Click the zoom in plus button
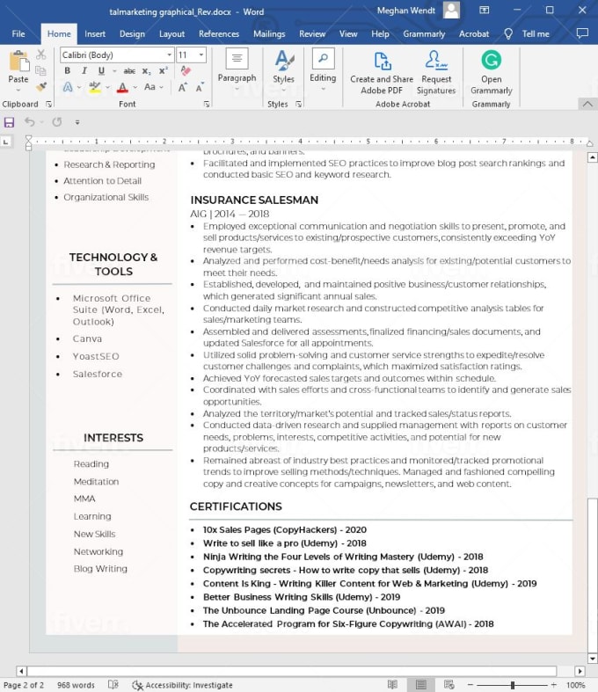 click(x=554, y=684)
